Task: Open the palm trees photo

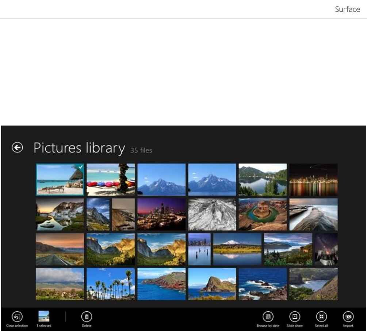Action: tap(111, 284)
